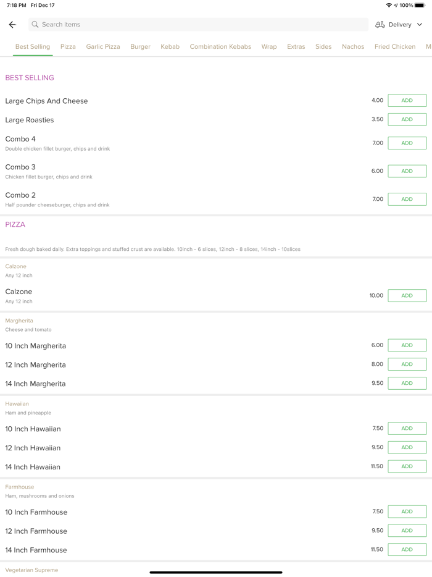Screen dimensions: 432x577
Task: Select the Combination Kebabs tab
Action: (220, 46)
